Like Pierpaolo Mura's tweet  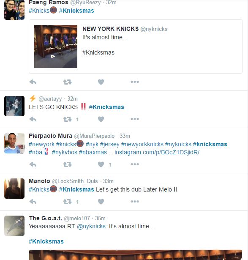click(101, 164)
